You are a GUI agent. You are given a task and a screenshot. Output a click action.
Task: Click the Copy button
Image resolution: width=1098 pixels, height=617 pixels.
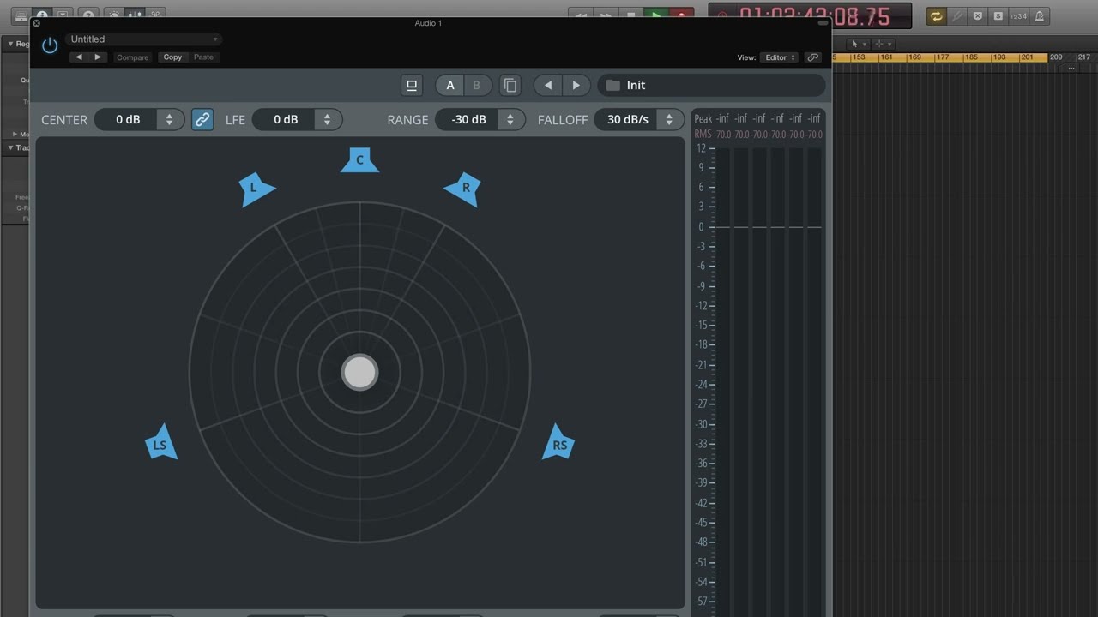coord(172,57)
